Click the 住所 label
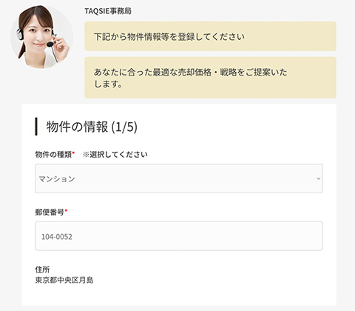 point(42,270)
